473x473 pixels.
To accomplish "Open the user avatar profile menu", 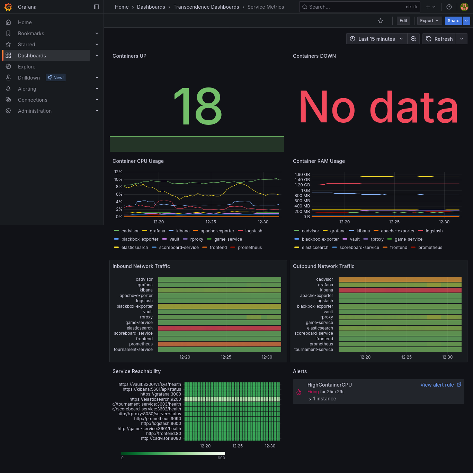I will point(464,7).
